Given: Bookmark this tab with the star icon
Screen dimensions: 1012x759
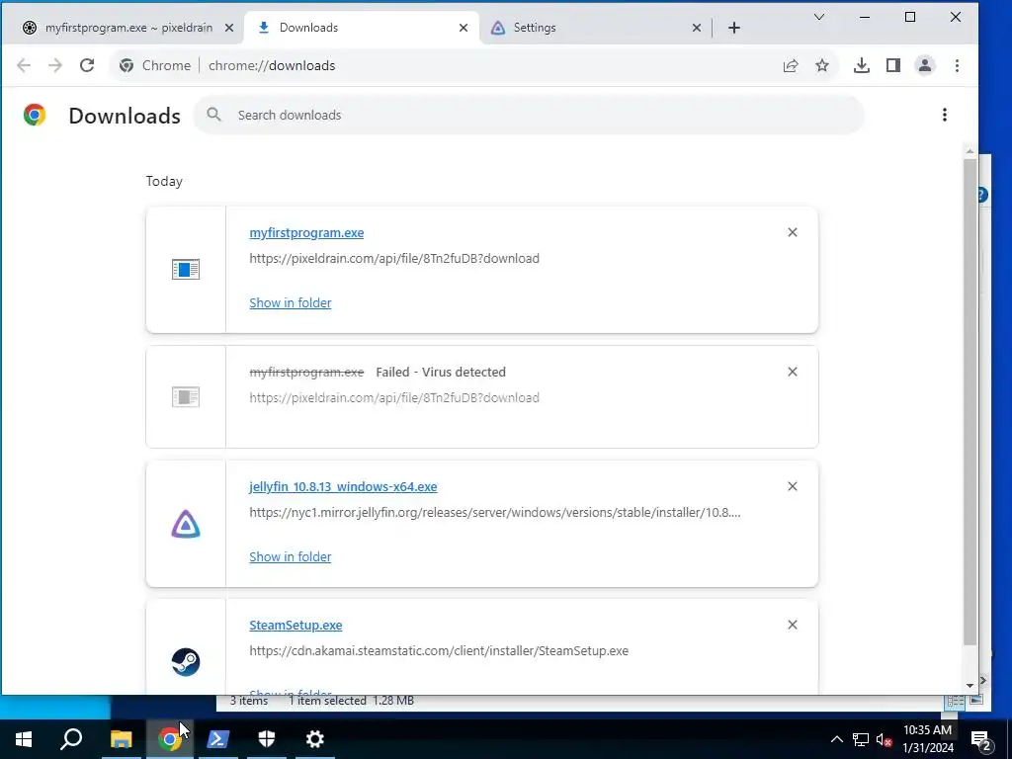Looking at the screenshot, I should coord(821,65).
